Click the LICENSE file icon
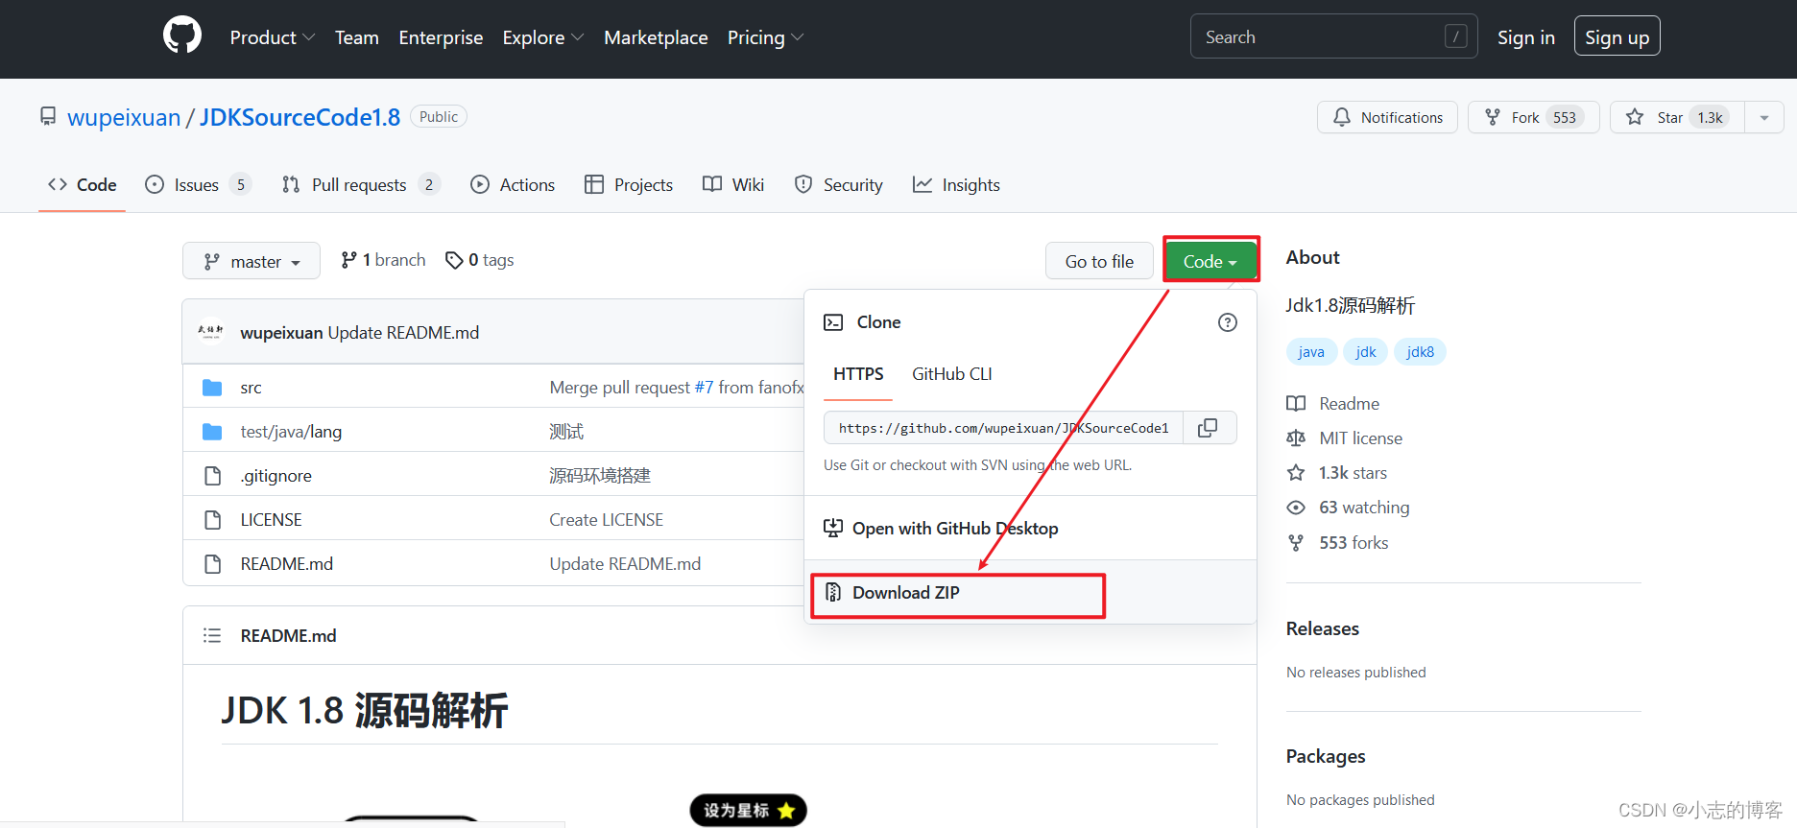The image size is (1797, 828). tap(213, 520)
